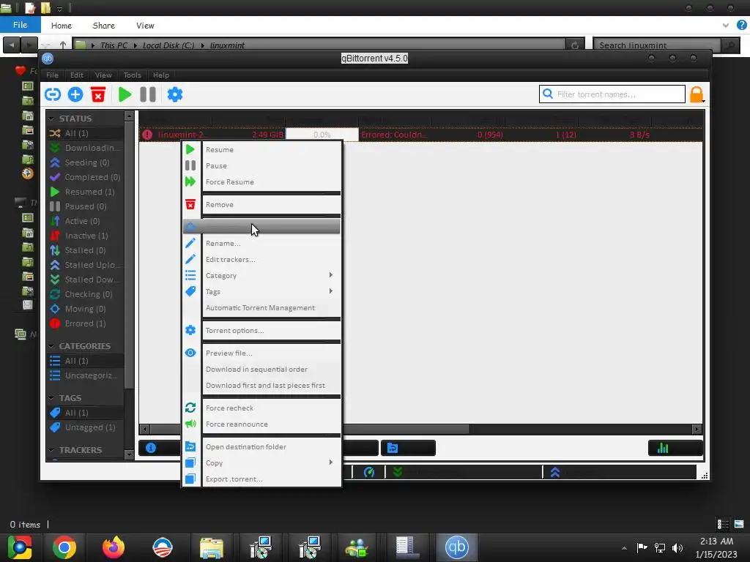Click the qBittorrent taskbar icon
The image size is (750, 562).
(x=457, y=547)
